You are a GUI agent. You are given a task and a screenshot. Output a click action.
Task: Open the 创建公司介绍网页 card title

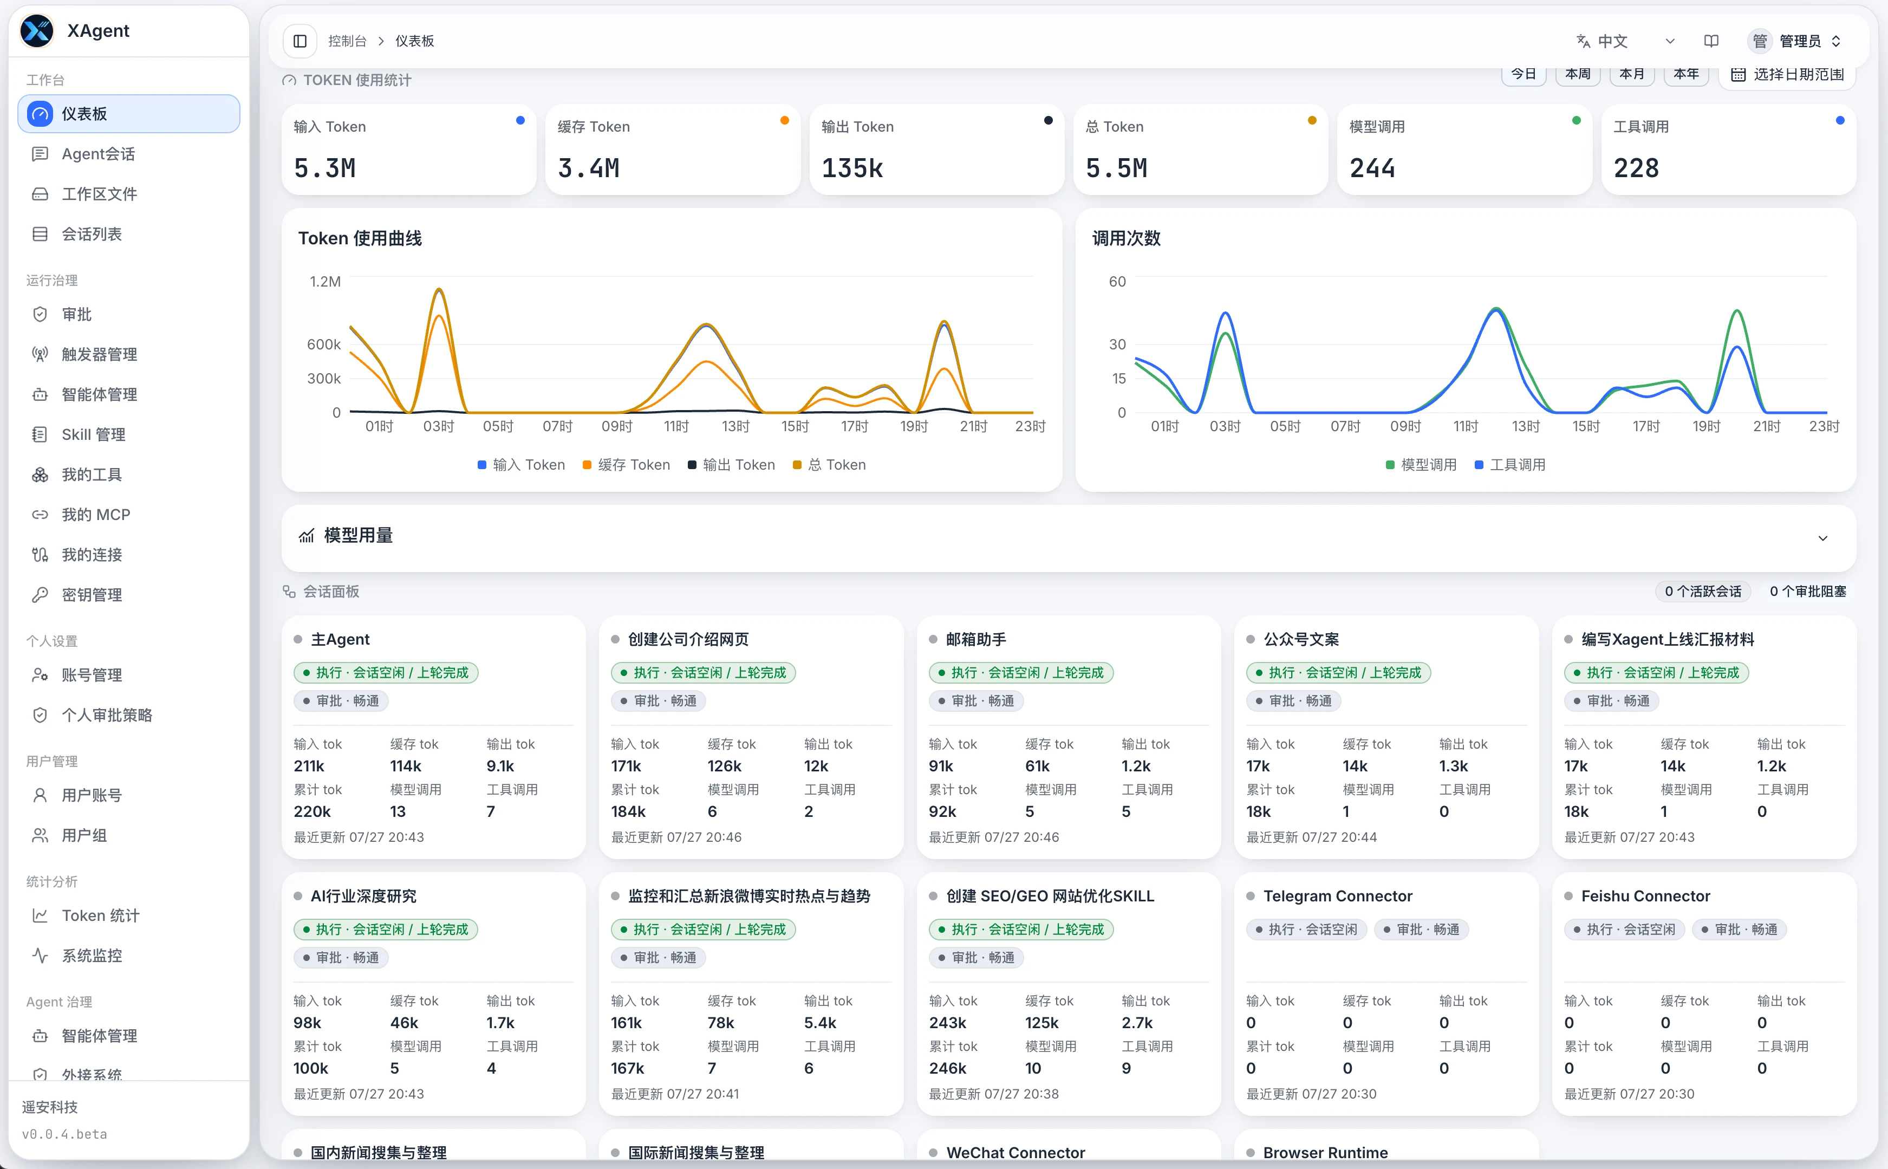[688, 639]
